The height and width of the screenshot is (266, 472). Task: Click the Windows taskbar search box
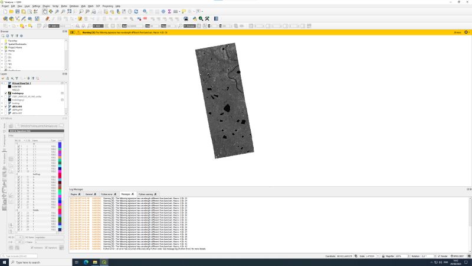(x=41, y=262)
